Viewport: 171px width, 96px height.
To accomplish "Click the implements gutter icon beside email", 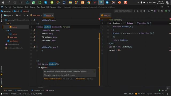I will tap(34, 34).
